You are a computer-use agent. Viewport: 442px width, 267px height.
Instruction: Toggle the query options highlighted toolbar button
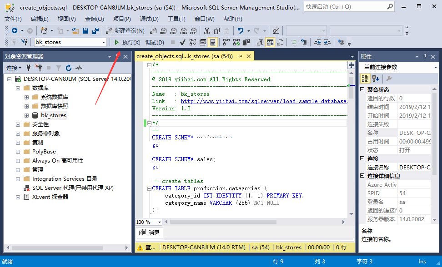point(213,43)
